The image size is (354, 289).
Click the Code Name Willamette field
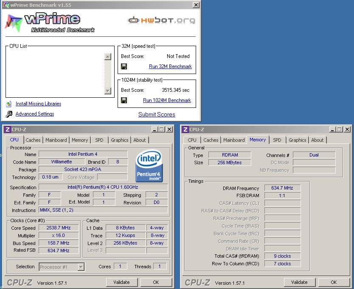pyautogui.click(x=62, y=162)
